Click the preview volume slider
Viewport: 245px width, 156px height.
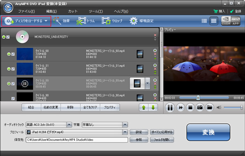pos(233,107)
